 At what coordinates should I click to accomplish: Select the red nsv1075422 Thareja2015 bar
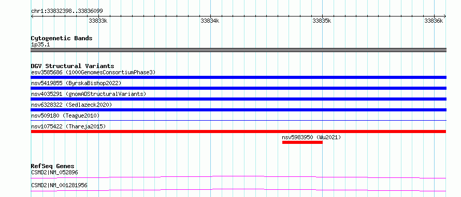[x=238, y=132]
